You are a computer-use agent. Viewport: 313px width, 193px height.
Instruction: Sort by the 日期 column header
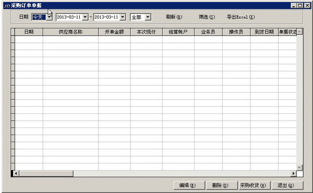(x=29, y=32)
